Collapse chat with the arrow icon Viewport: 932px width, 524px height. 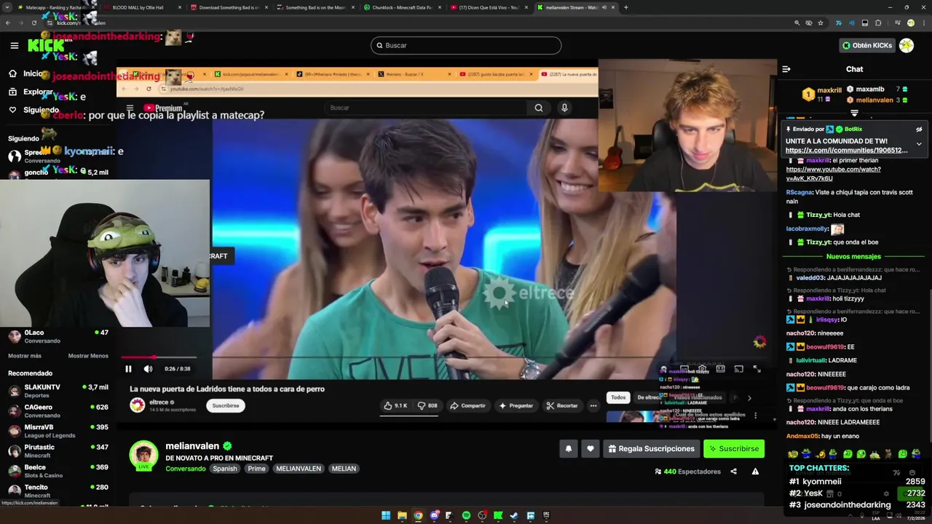click(x=786, y=69)
